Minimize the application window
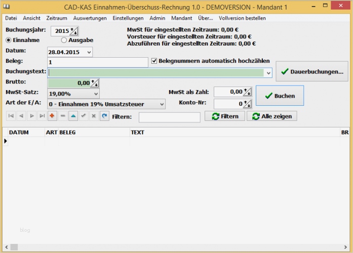The width and height of the screenshot is (353, 253). 313,6
